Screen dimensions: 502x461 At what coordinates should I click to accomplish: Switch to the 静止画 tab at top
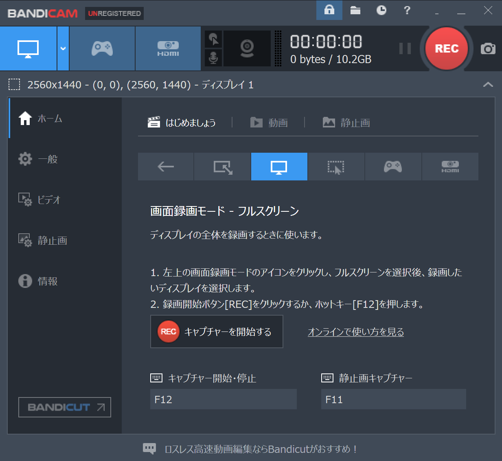coord(346,123)
